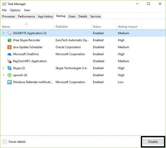Open the Options menu
Screen dimensions: 166x148
point(15,10)
